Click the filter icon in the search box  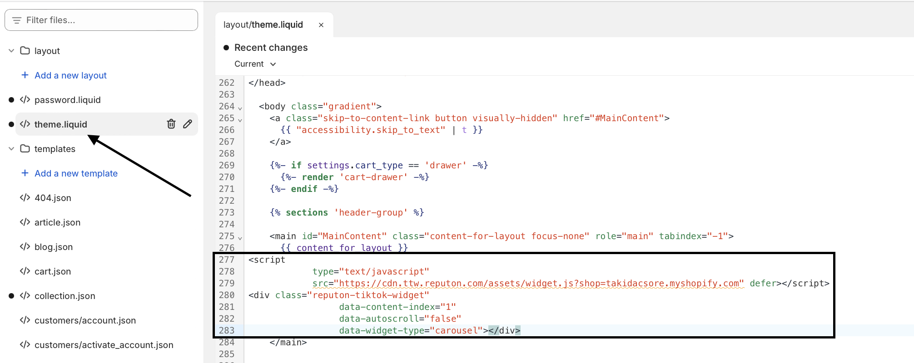pos(17,20)
